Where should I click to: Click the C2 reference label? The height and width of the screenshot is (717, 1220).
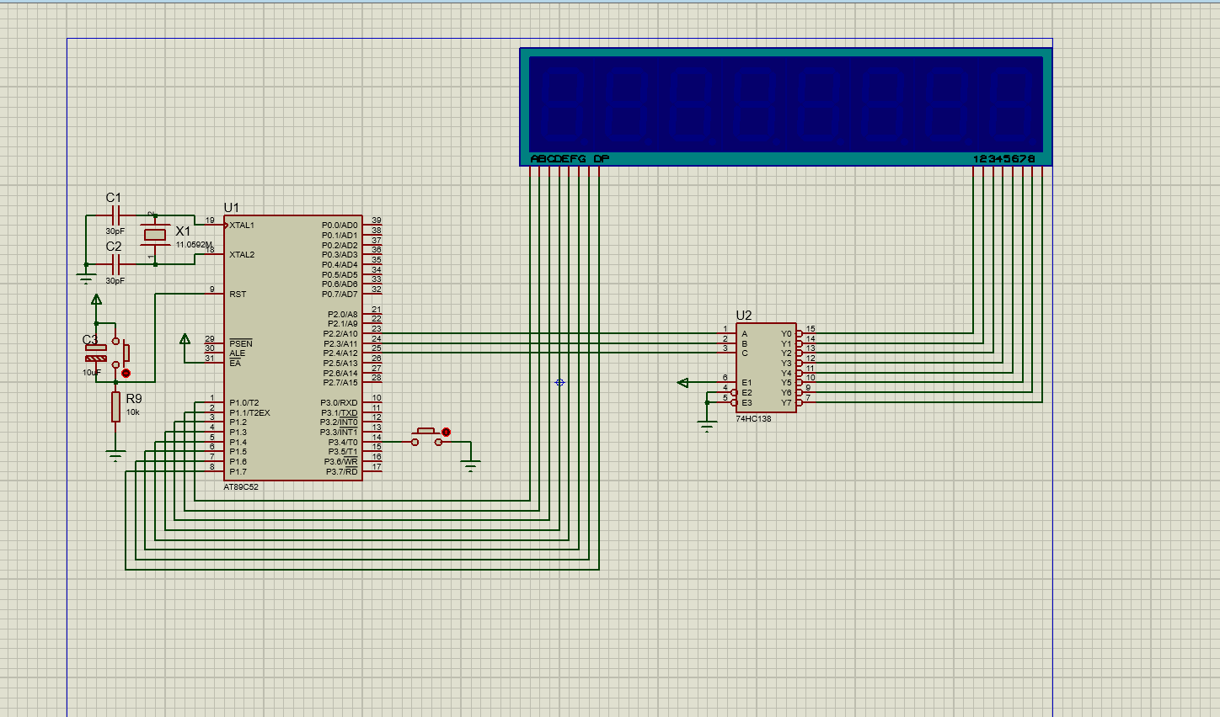point(114,247)
